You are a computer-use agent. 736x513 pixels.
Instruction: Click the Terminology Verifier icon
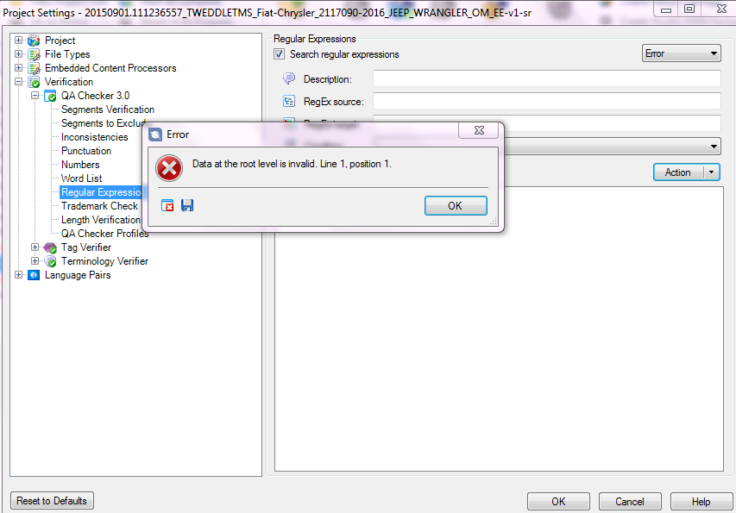tap(50, 261)
